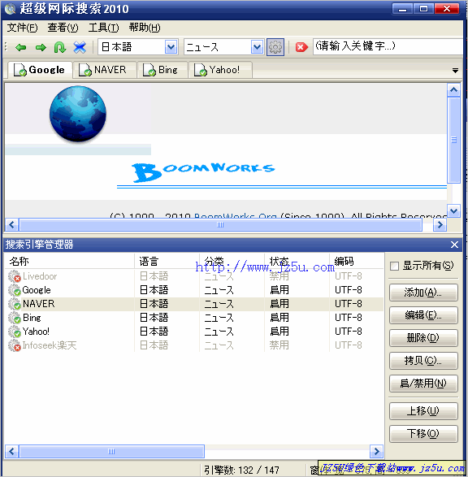Switch to the Google tab

(x=40, y=70)
